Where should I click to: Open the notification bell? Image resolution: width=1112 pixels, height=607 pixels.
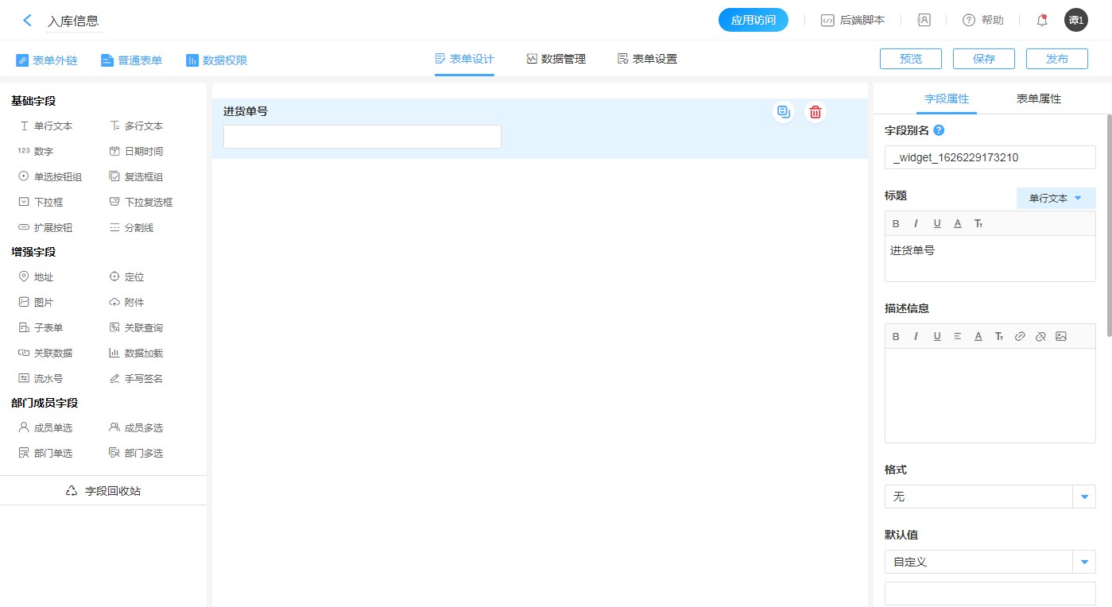click(x=1042, y=21)
